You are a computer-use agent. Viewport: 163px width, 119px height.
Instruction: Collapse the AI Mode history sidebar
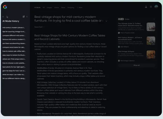coord(3,17)
